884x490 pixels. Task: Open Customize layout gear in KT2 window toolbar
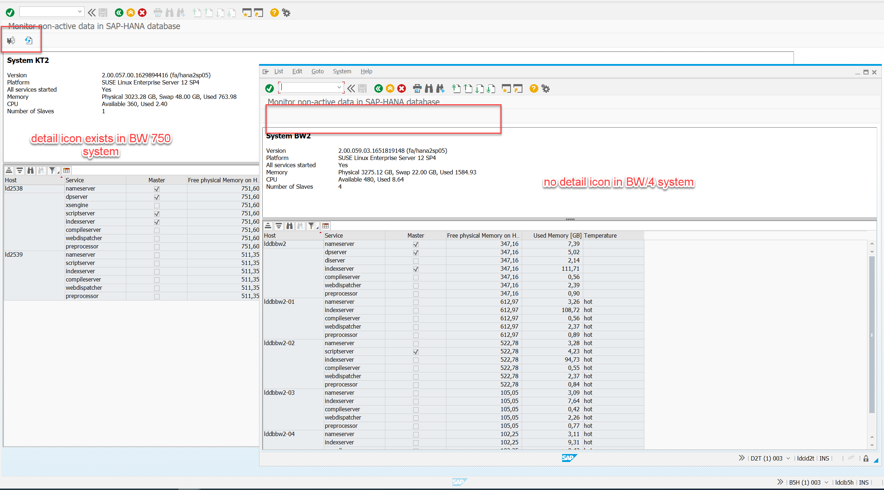[x=286, y=13]
